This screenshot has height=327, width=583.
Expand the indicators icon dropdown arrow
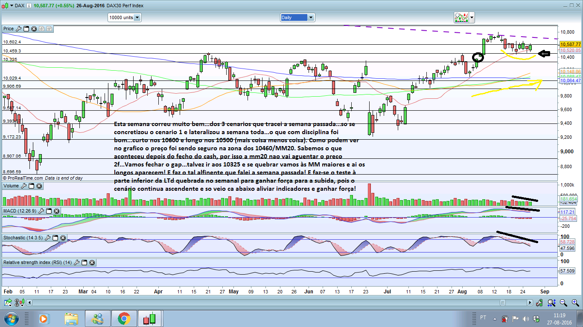pos(472,18)
